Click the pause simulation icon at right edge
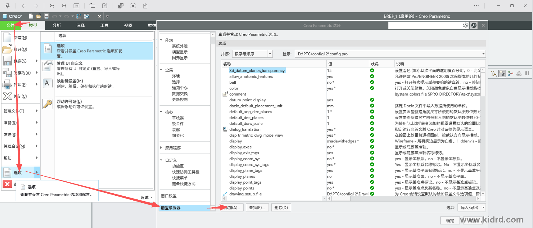Viewport: 533px width, 228px height. click(x=527, y=73)
